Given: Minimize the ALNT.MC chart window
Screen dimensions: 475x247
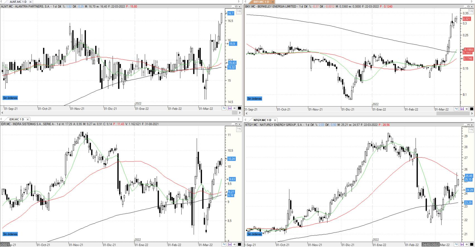Looking at the screenshot, I should pyautogui.click(x=233, y=6).
